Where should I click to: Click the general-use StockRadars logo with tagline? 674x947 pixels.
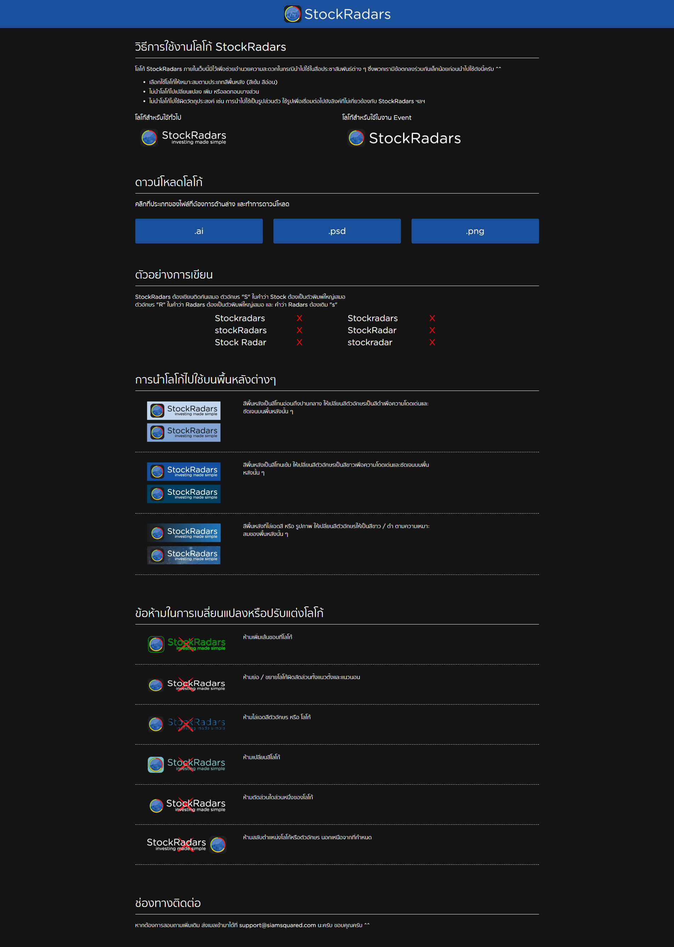pyautogui.click(x=183, y=138)
